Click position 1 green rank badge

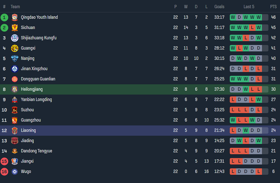(4, 17)
